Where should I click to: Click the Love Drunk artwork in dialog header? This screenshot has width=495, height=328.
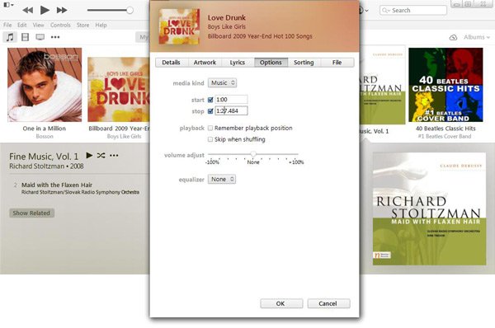pyautogui.click(x=179, y=26)
